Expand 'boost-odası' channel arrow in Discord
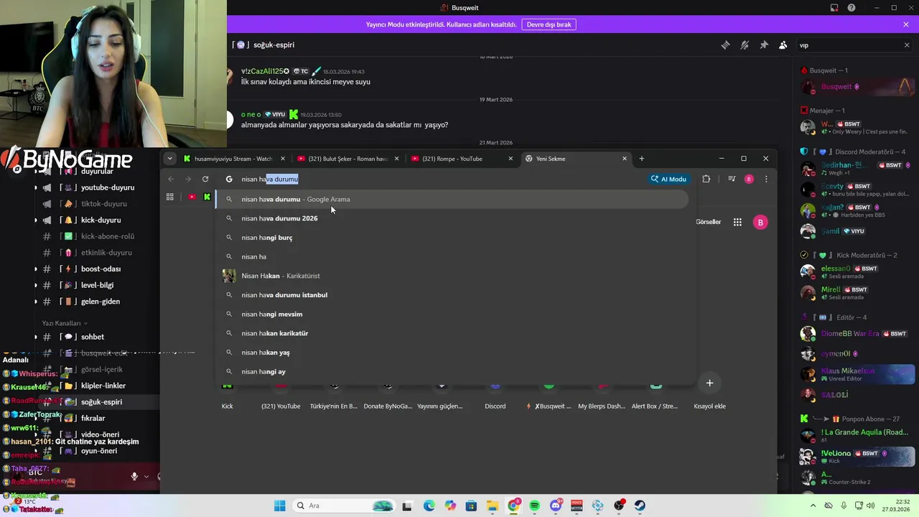Screen dimensions: 919x517 point(36,269)
